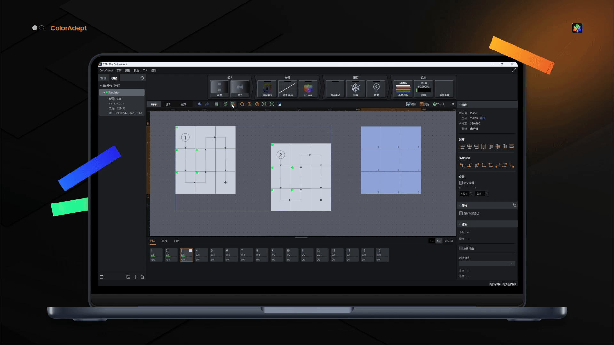
Task: Open the 调节 adjust input module
Action: tap(240, 88)
